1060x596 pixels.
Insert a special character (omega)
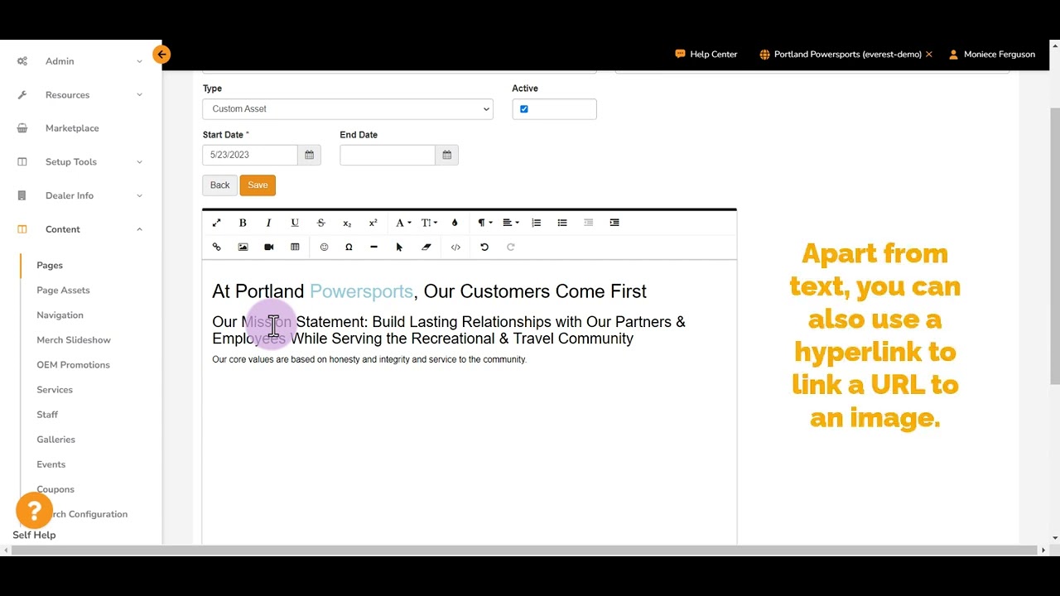click(x=349, y=247)
